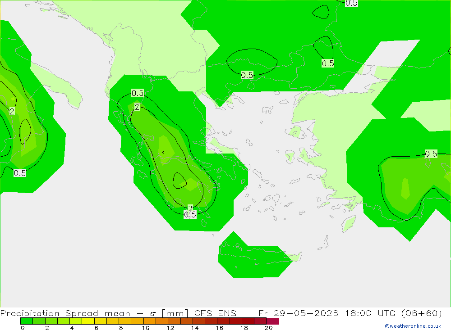
Task: Choose the magenta final swatch past 20
Action: click(x=273, y=321)
